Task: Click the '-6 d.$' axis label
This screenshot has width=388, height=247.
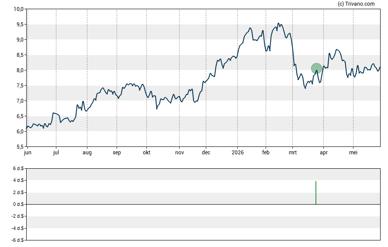Action: pos(17,240)
